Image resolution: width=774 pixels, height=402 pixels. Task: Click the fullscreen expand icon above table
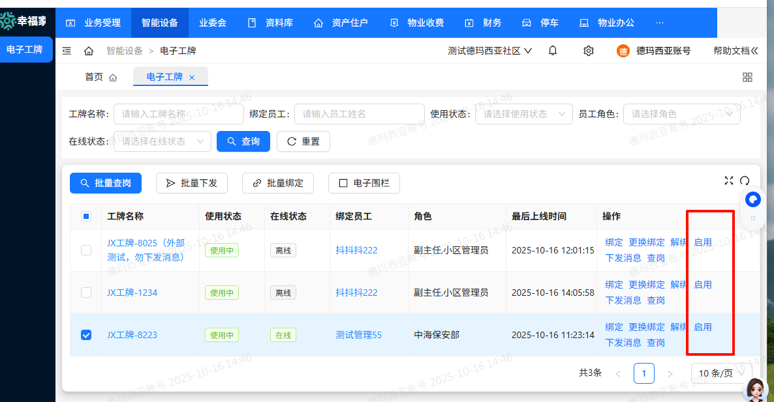coord(729,180)
